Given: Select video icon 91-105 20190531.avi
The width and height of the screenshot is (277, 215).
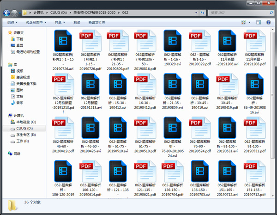Looking at the screenshot, I should (227, 128).
